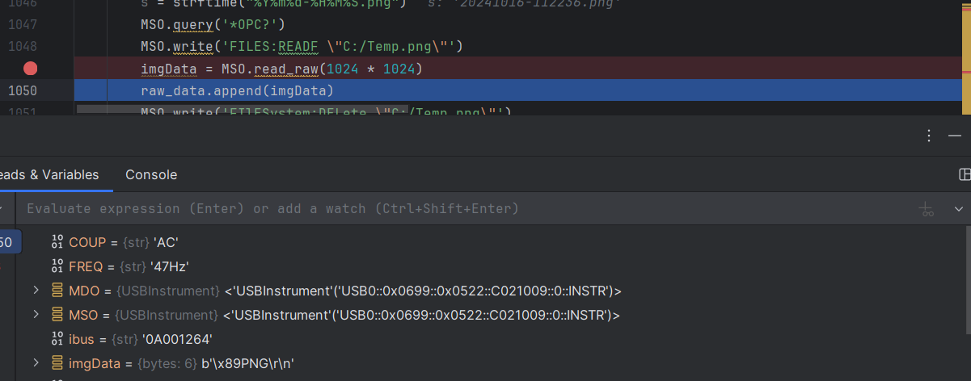Remove the red breakpoint in the gutter

31,69
